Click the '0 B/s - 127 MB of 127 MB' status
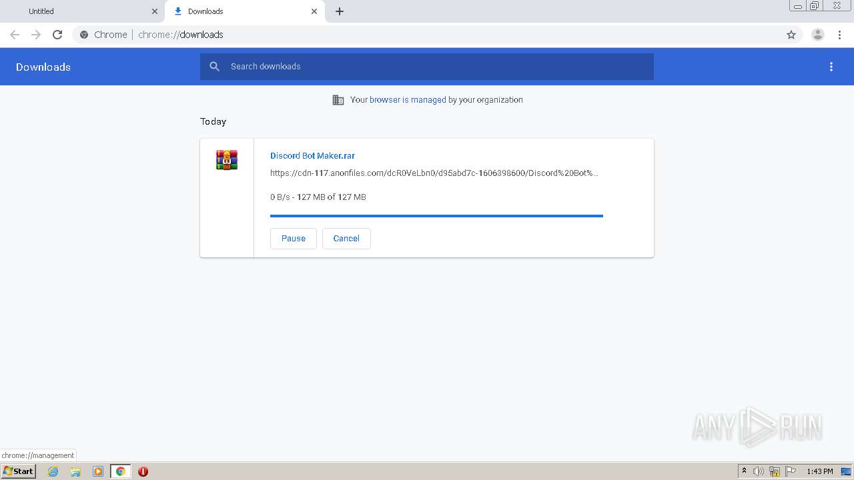Image resolution: width=854 pixels, height=480 pixels. (x=318, y=197)
